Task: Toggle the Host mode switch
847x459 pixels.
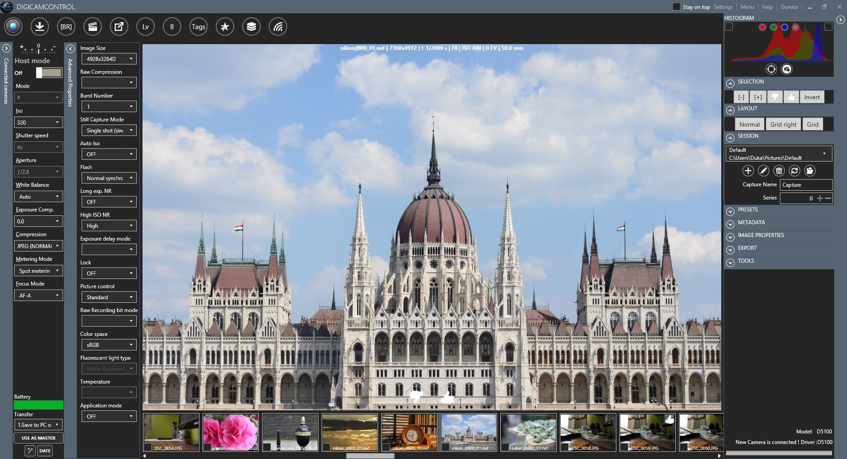Action: coord(49,73)
